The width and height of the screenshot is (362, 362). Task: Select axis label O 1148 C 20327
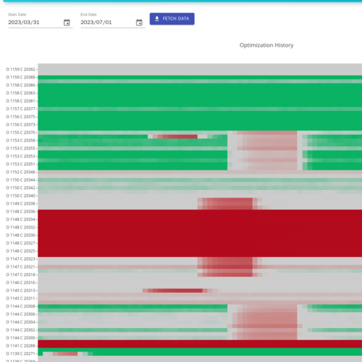pos(20,243)
